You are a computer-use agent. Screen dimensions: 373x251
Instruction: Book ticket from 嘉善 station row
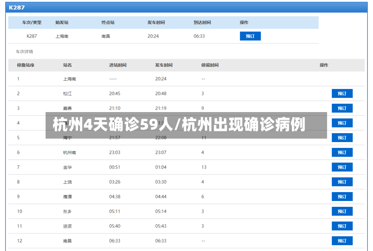tap(342, 108)
